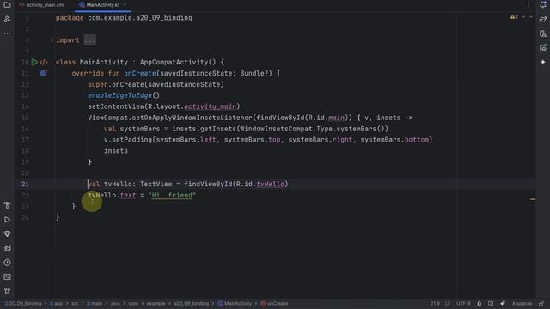Open the Running Devices icon
The image size is (550, 309).
543,48
